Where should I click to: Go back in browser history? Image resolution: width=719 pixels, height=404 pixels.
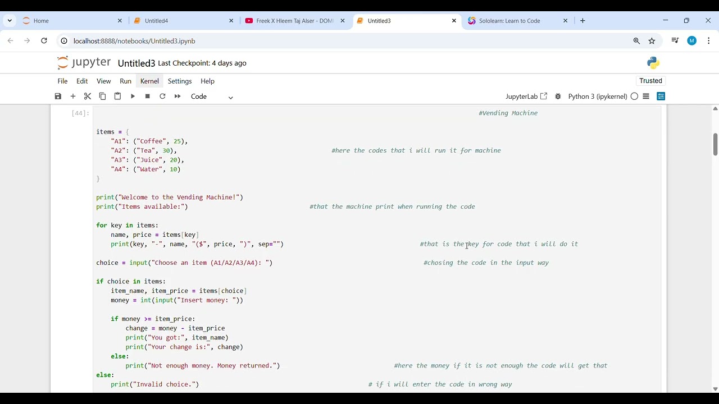[10, 41]
